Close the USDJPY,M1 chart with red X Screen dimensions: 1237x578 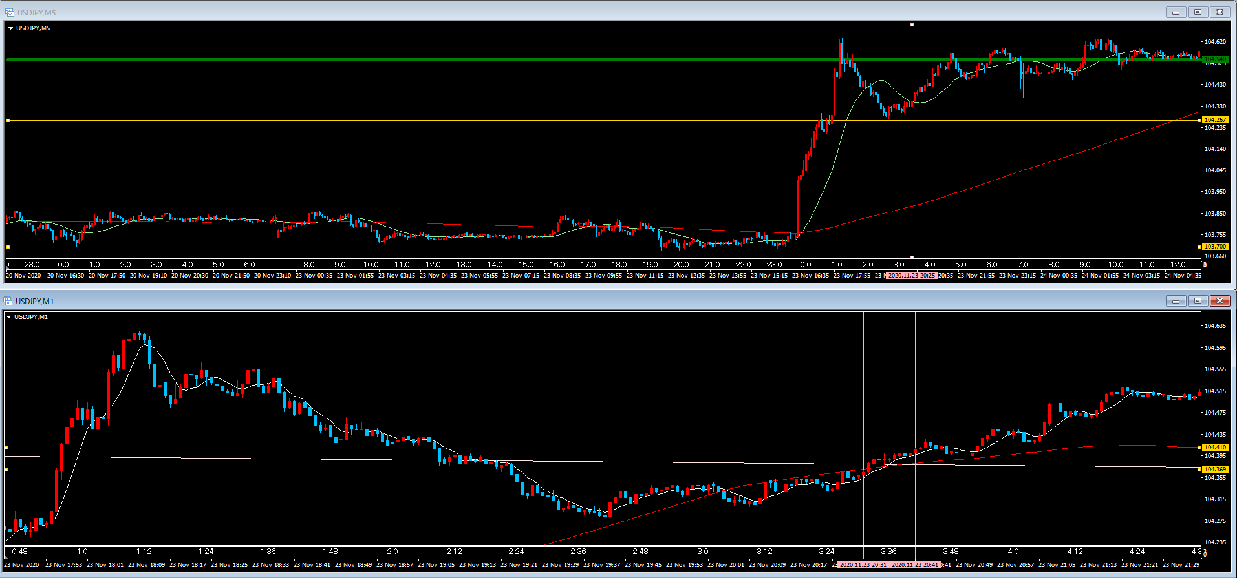pos(1220,301)
